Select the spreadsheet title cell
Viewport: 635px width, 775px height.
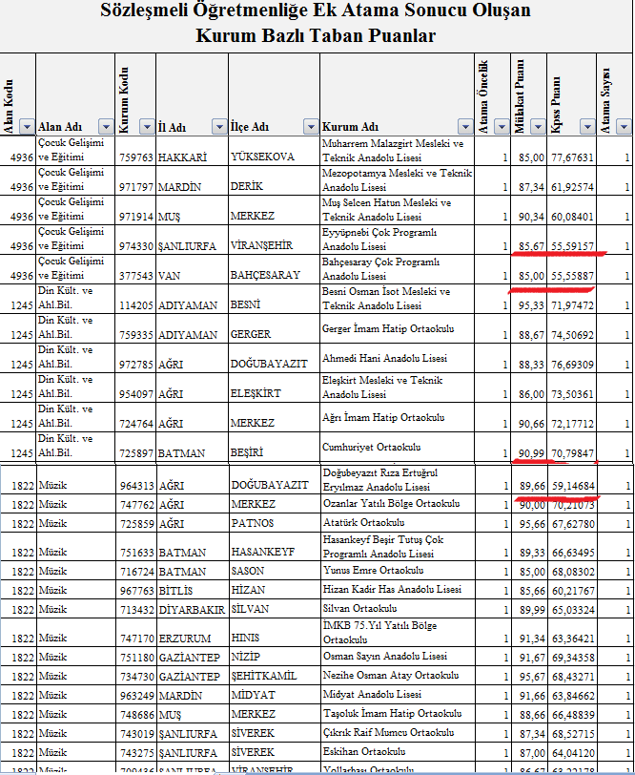click(x=317, y=25)
